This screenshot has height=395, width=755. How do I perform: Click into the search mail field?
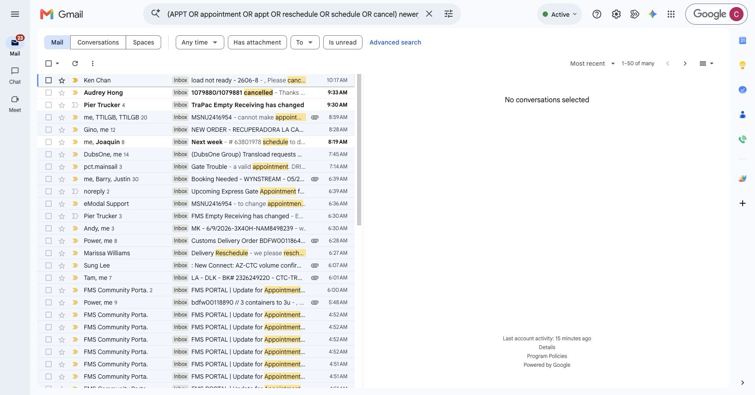(292, 14)
